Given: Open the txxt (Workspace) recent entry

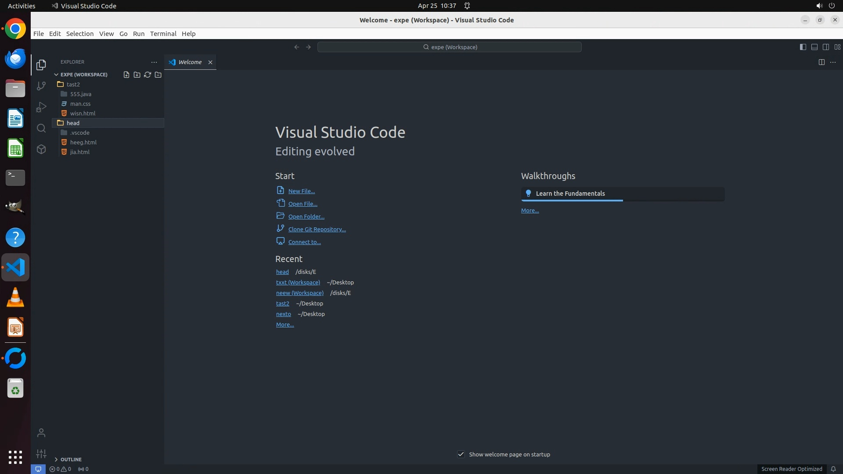Looking at the screenshot, I should 298,282.
